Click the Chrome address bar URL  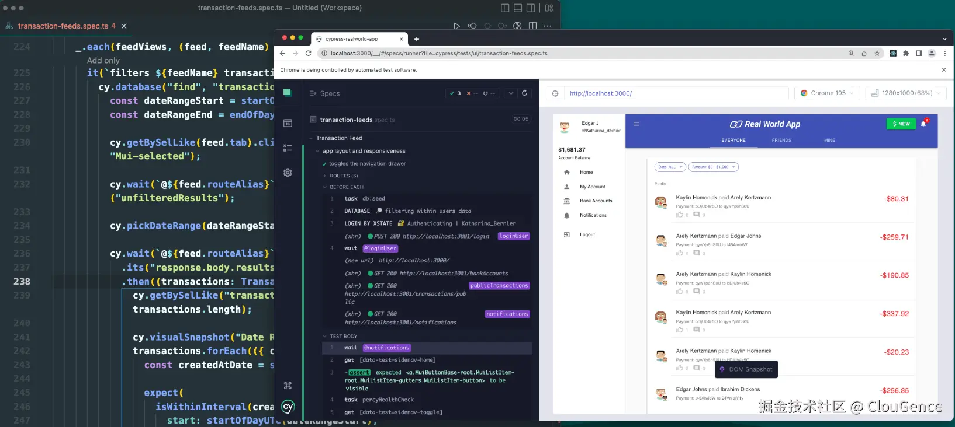(439, 53)
